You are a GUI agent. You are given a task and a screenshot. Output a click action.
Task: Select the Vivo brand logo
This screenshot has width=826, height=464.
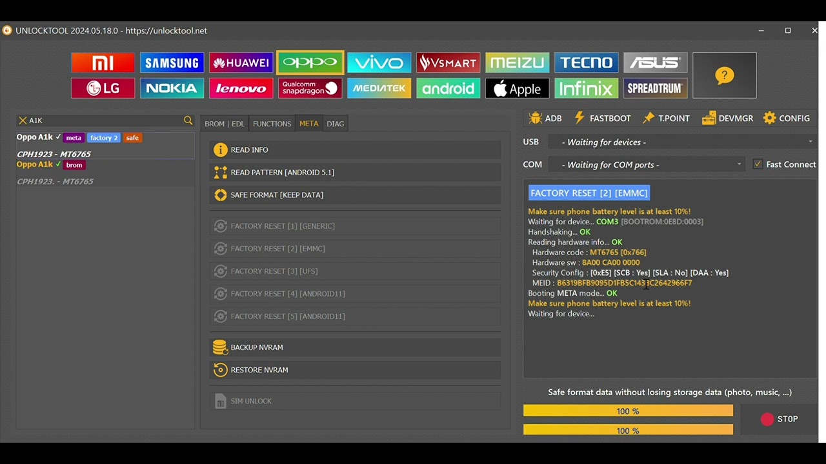coord(379,63)
